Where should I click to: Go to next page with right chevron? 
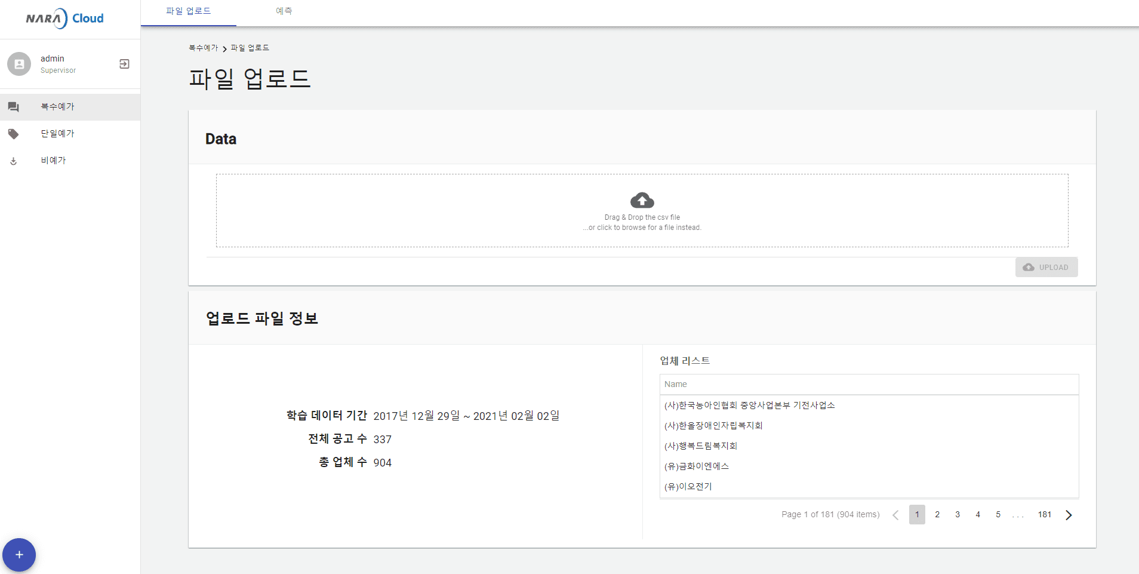tap(1069, 515)
